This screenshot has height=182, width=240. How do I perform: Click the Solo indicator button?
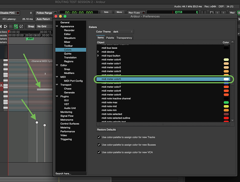tap(106, 12)
